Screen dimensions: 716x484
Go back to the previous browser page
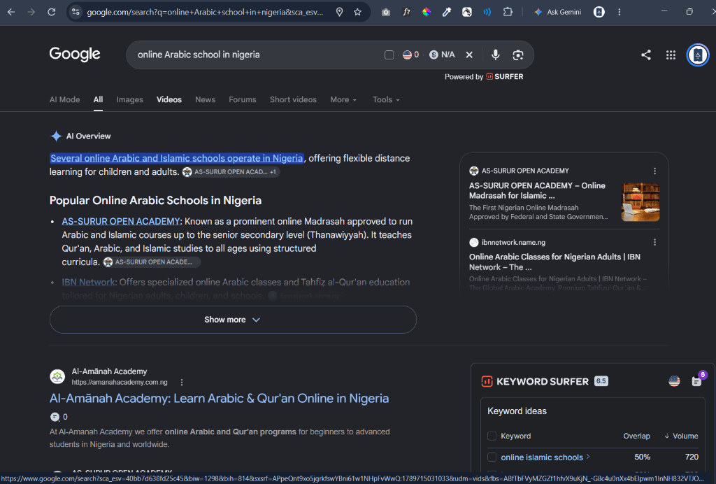coord(11,12)
